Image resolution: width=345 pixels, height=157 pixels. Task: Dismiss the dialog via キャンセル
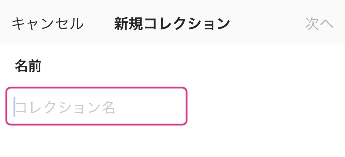pyautogui.click(x=48, y=24)
